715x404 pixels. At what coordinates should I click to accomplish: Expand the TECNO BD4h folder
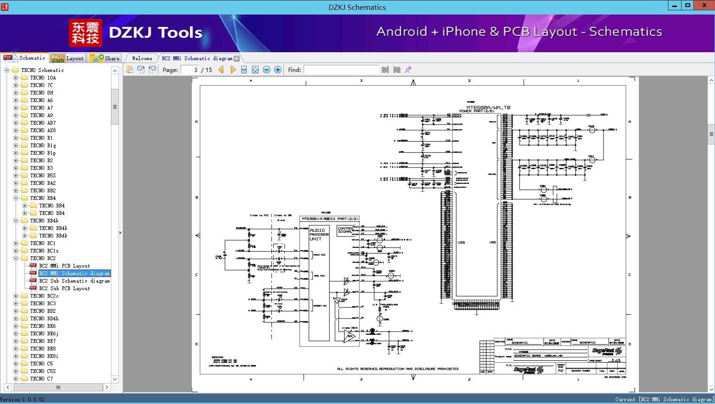[16, 318]
